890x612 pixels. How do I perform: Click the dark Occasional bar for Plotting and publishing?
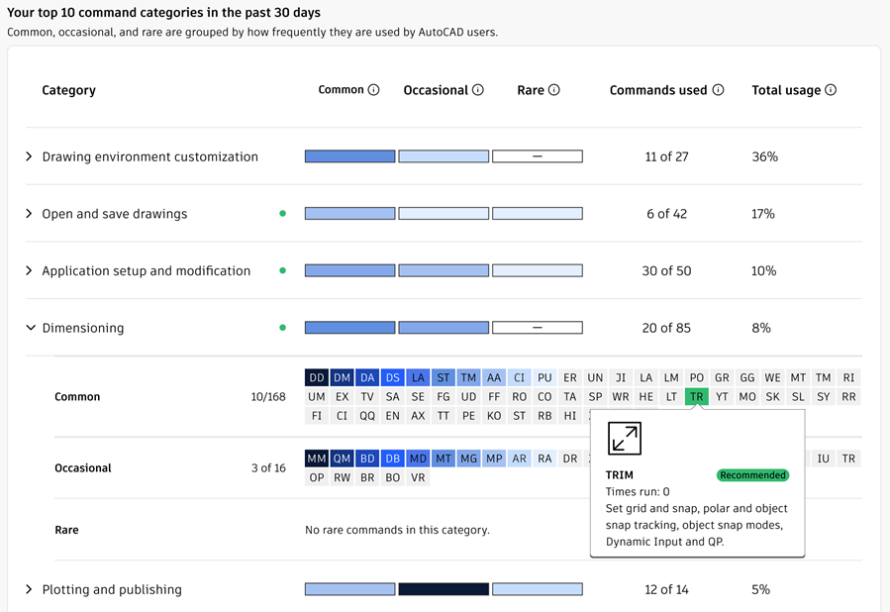coord(444,589)
